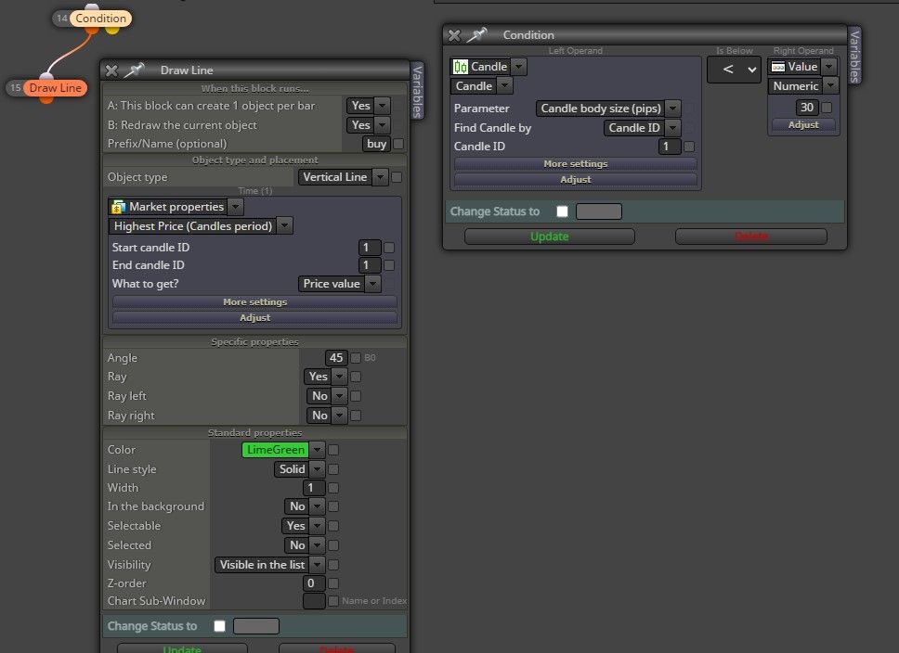Open Variables tab on Draw Line panel
The width and height of the screenshot is (899, 653).
click(x=417, y=92)
